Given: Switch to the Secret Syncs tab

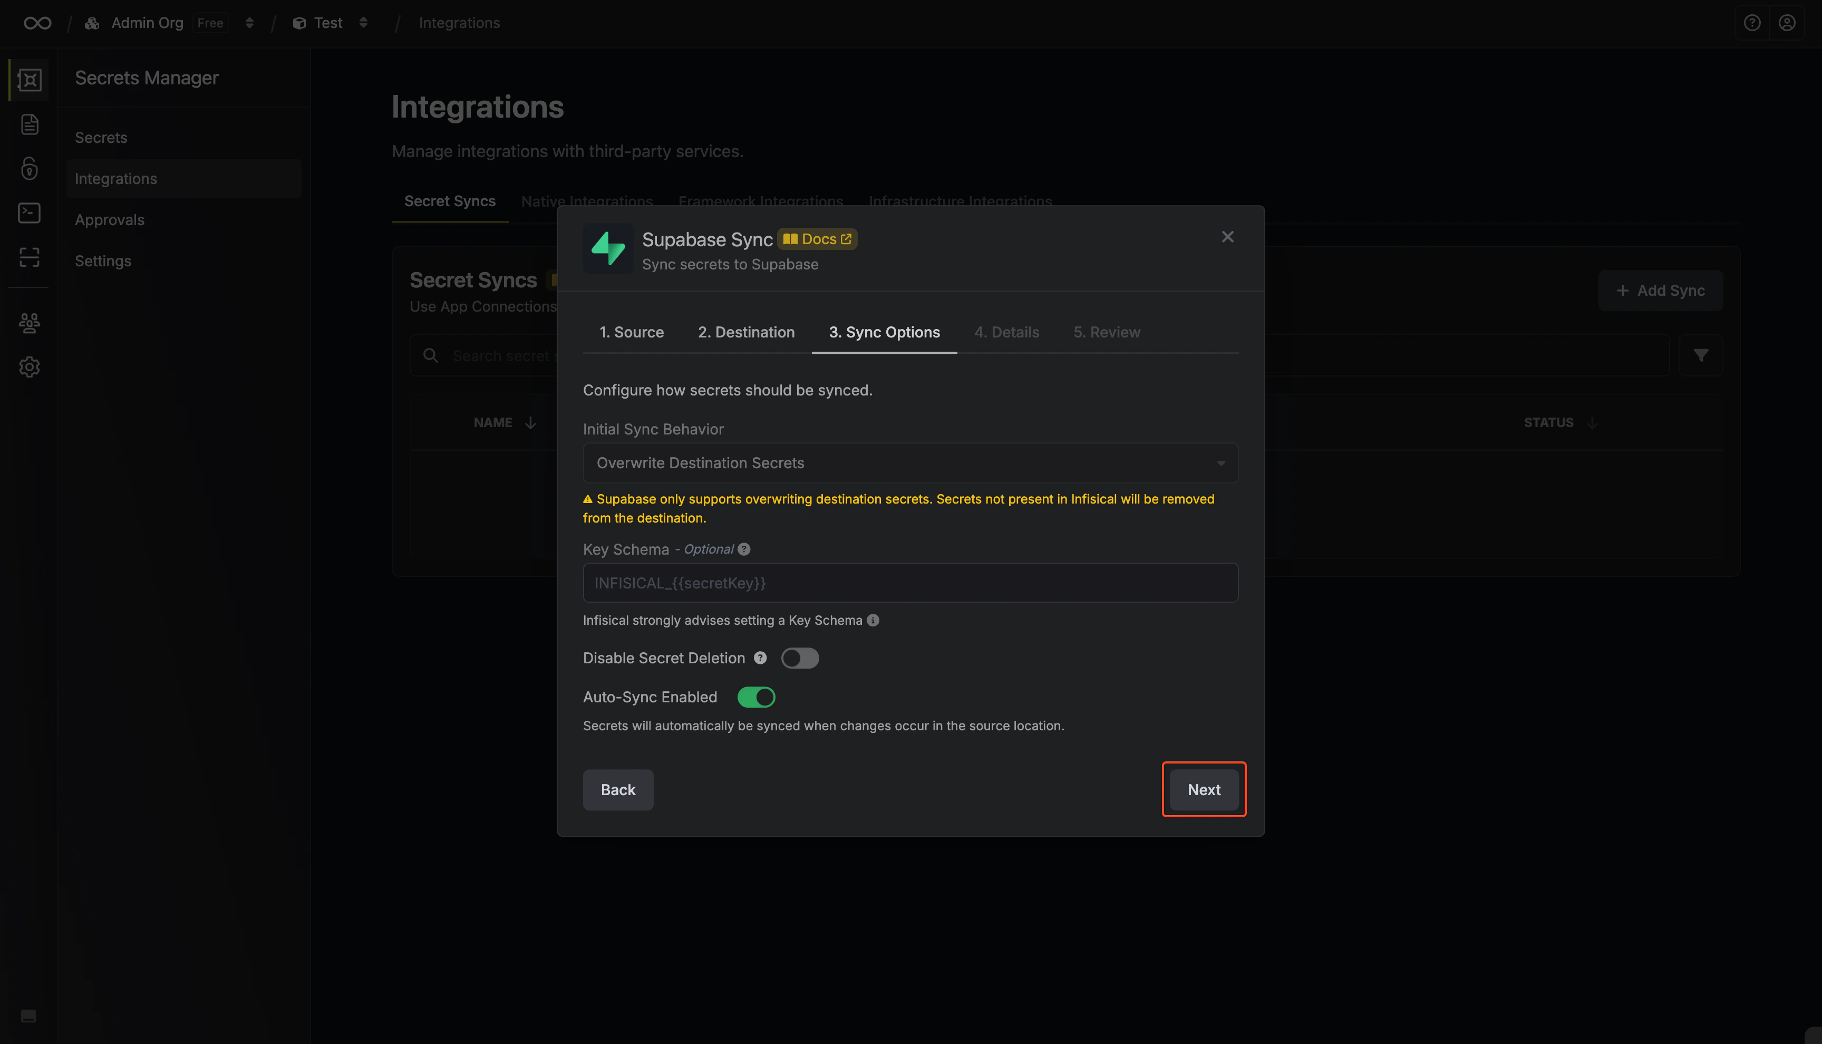Looking at the screenshot, I should click(449, 201).
